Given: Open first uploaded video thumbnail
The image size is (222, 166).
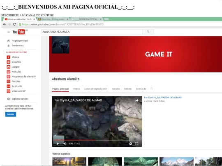Looking at the screenshot, I should click(x=69, y=161).
